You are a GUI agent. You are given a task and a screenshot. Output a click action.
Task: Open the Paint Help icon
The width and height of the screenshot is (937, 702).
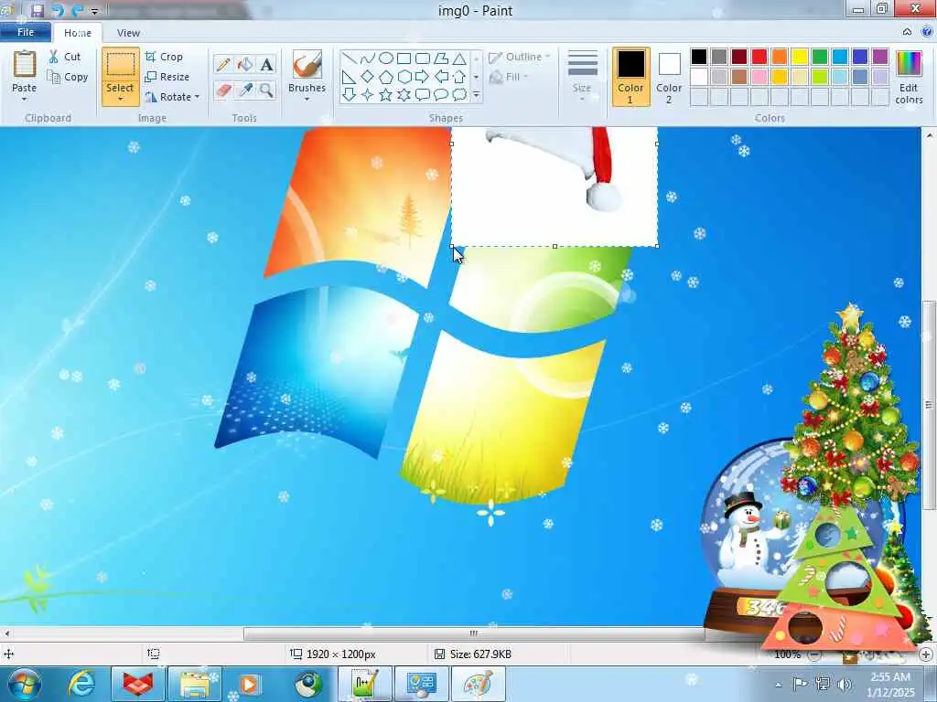click(927, 32)
